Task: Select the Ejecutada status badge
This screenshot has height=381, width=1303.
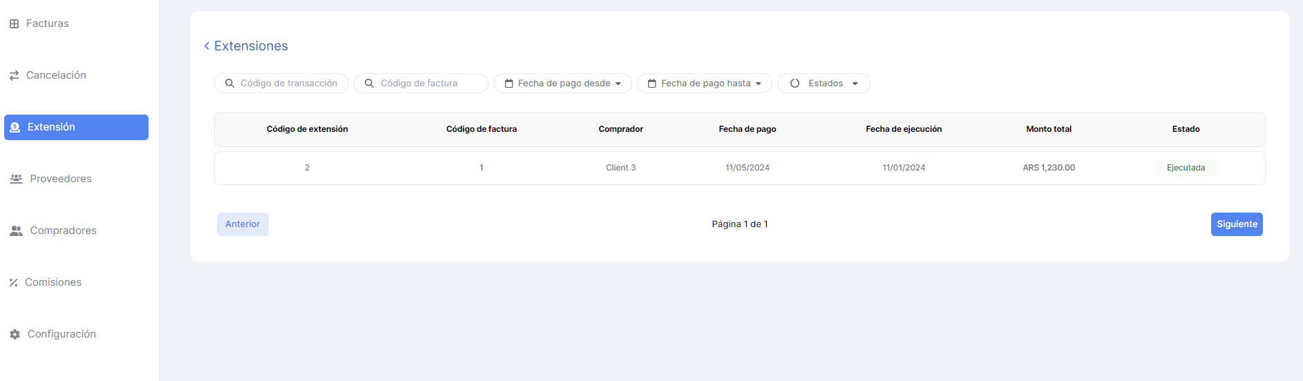Action: coord(1186,168)
